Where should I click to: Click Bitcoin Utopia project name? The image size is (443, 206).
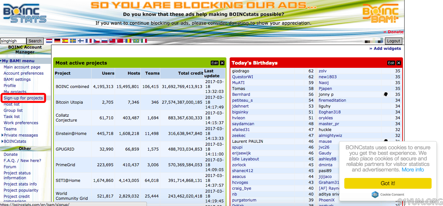(69, 102)
